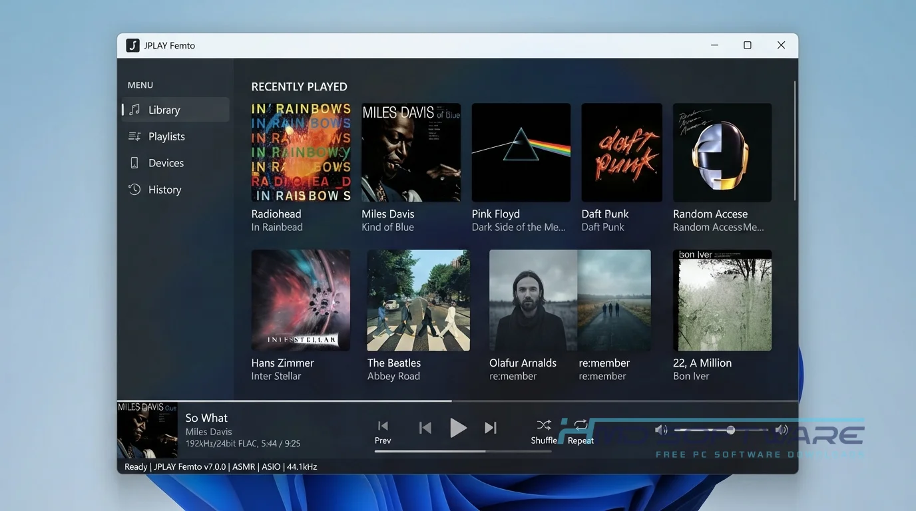Click Hans Zimmer artist label
Image resolution: width=916 pixels, height=511 pixels.
coord(282,363)
